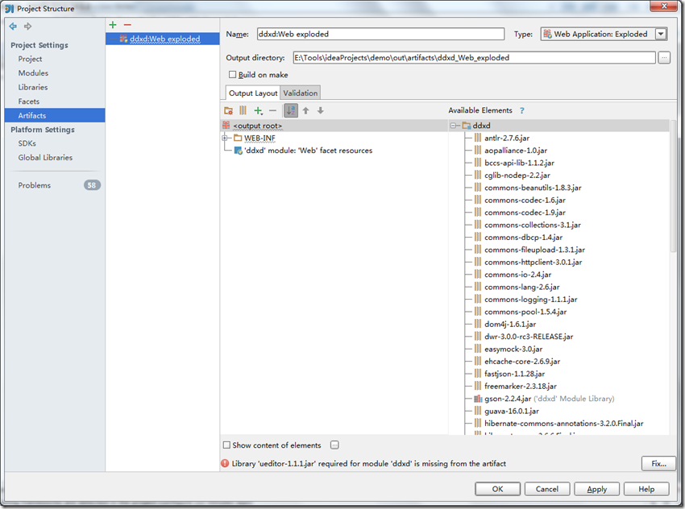Screen dimensions: 685x509
Task: Click the back navigation arrow
Action: (11, 26)
